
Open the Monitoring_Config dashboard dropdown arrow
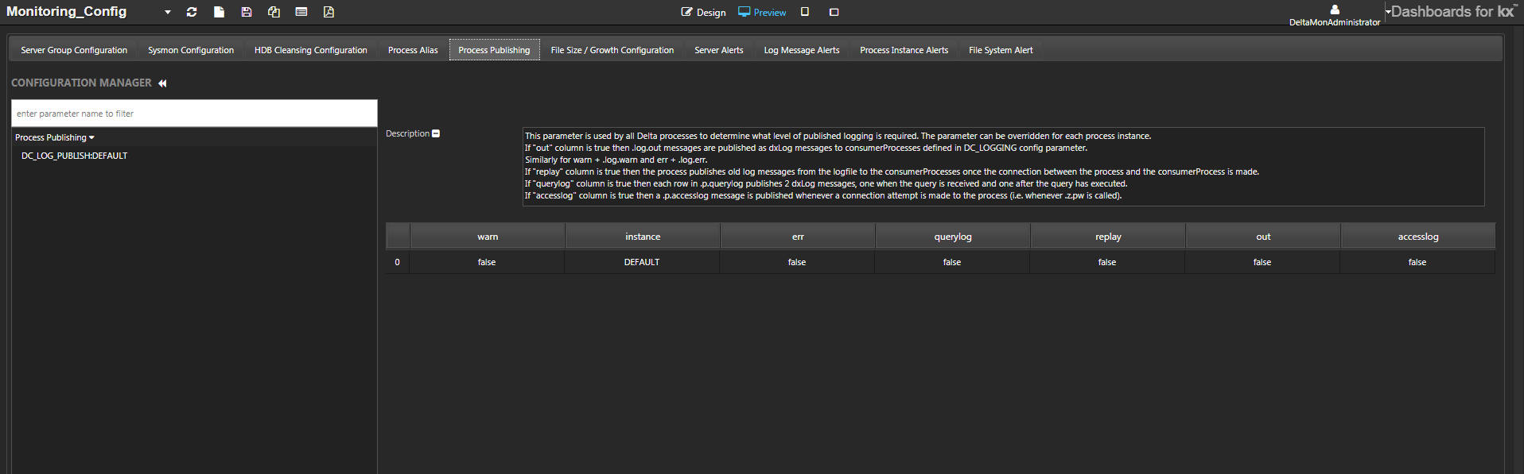coord(167,12)
